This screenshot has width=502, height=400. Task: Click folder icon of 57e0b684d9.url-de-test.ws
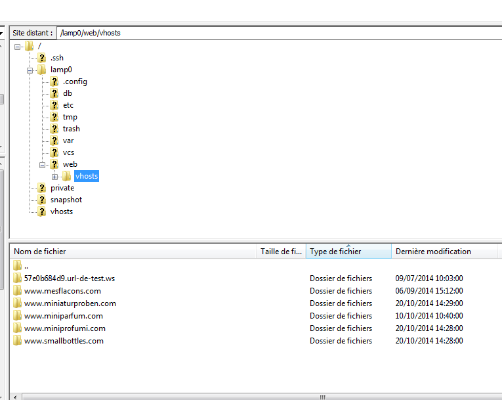(17, 278)
